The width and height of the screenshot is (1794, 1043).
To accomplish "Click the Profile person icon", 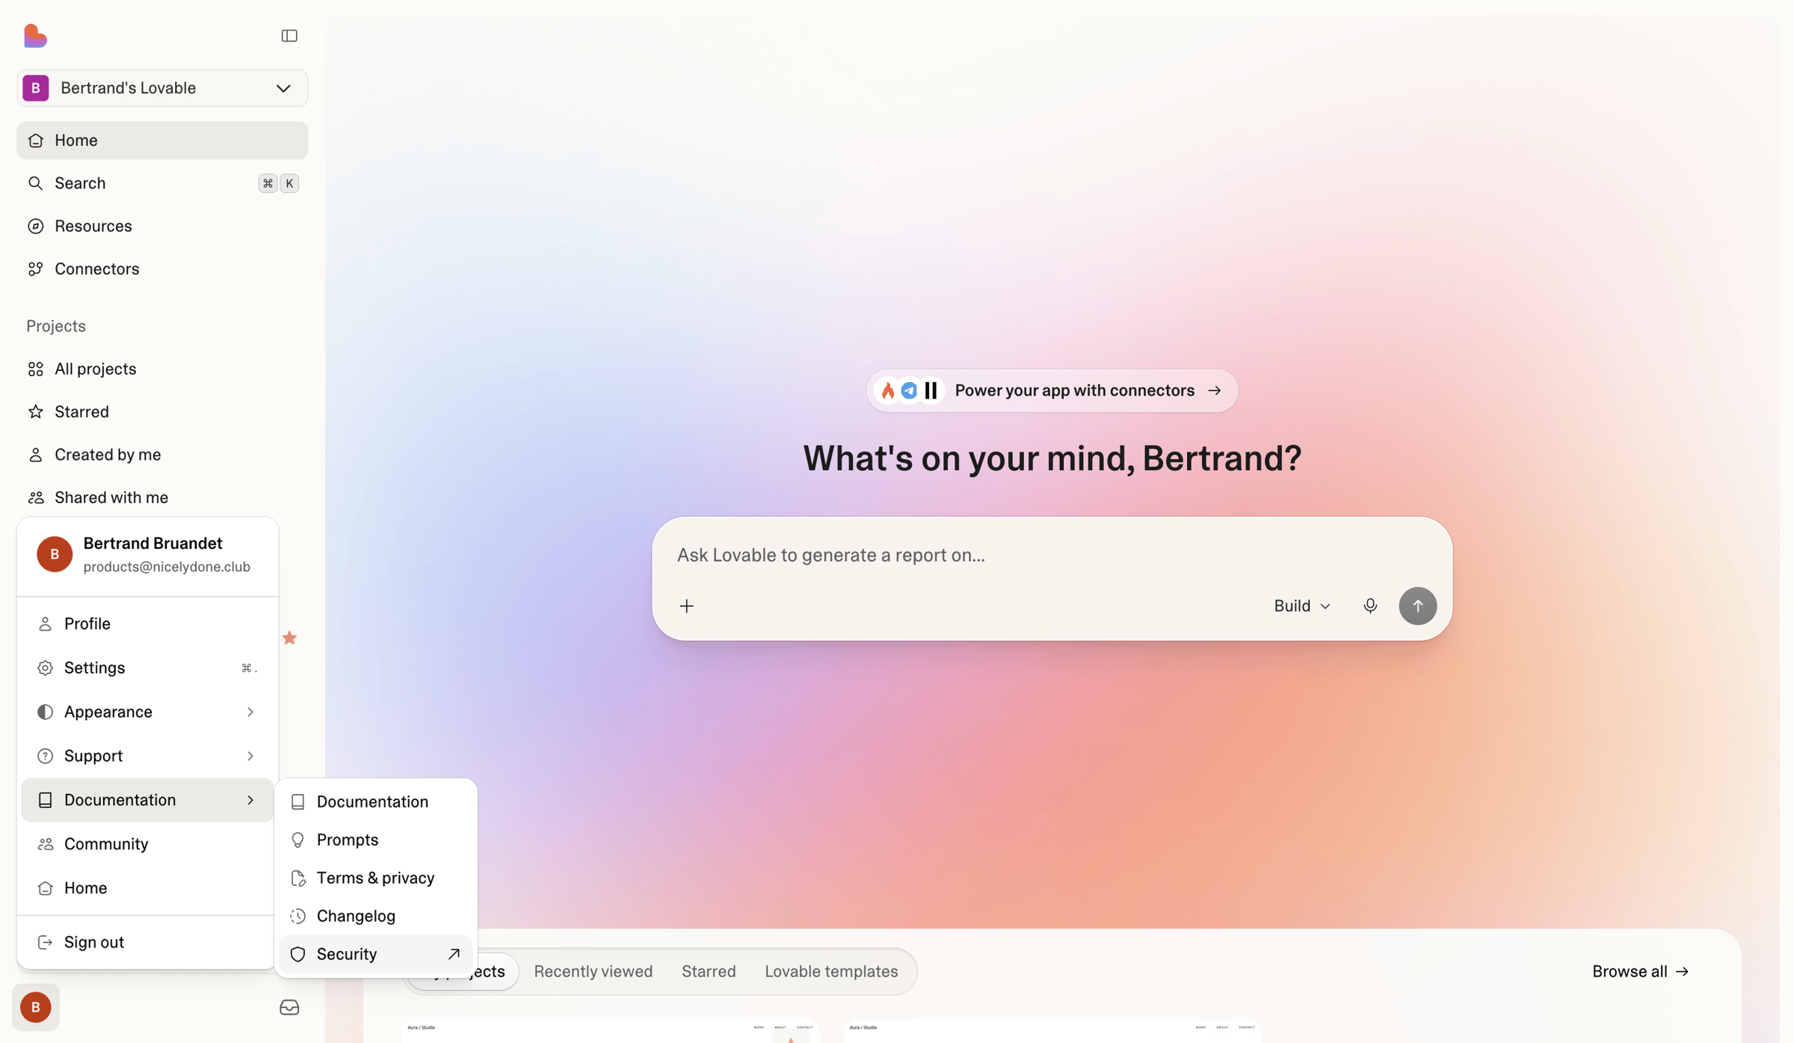I will pyautogui.click(x=45, y=624).
